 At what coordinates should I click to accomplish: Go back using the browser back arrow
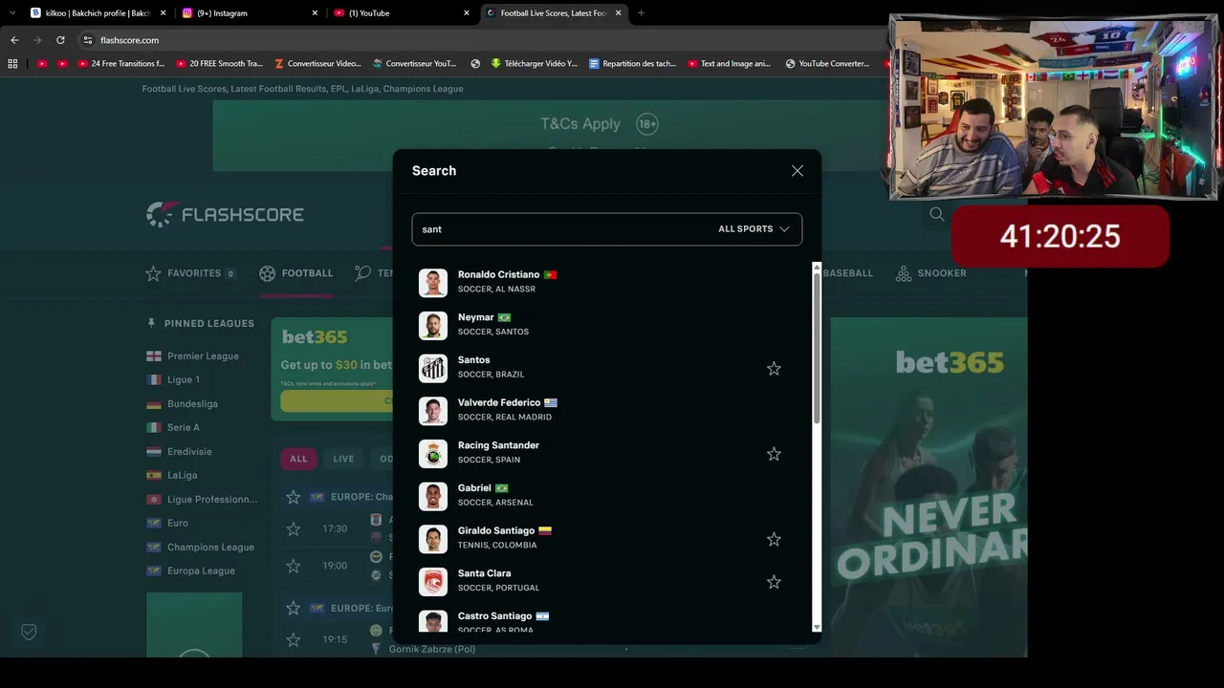click(14, 40)
